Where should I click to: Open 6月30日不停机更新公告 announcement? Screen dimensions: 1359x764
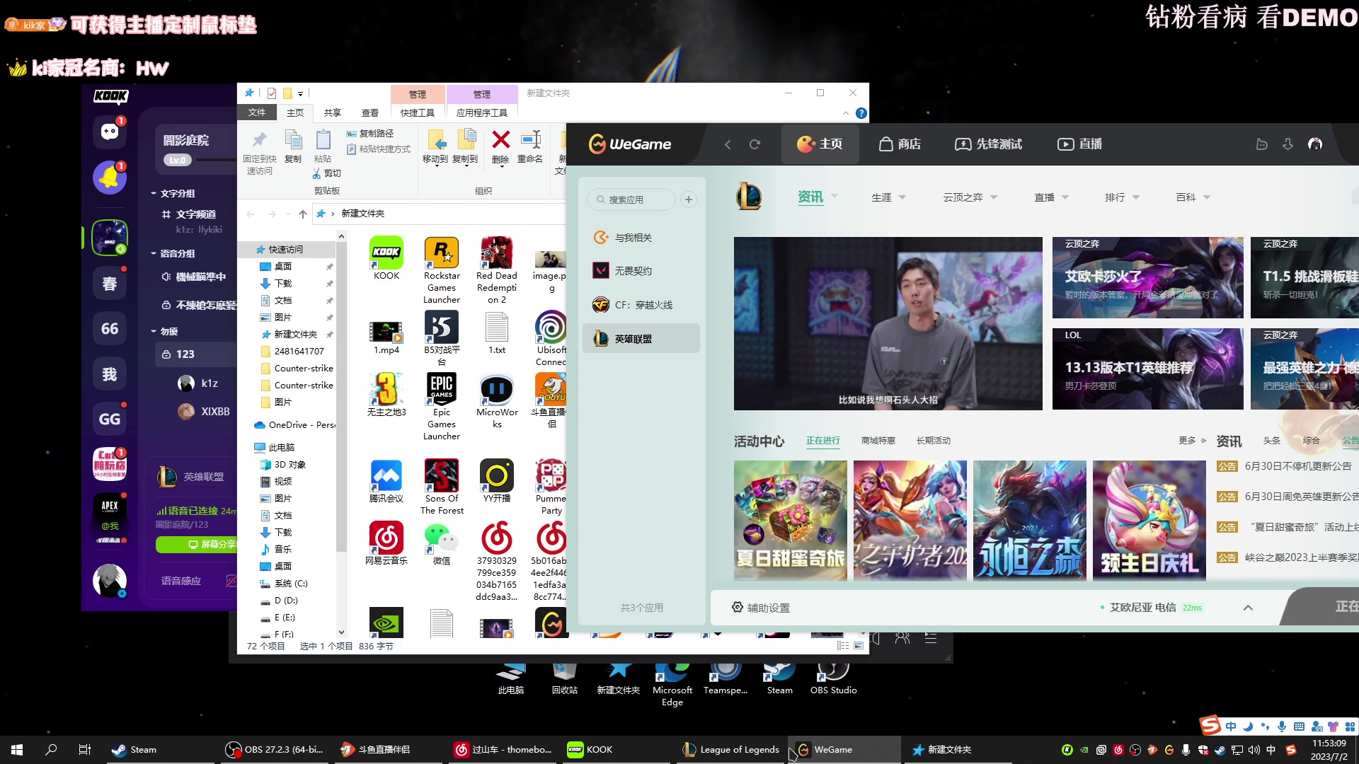1298,466
